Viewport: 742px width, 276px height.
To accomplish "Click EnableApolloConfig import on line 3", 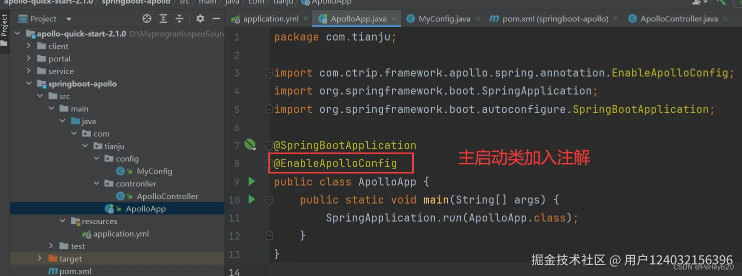I will tap(670, 73).
